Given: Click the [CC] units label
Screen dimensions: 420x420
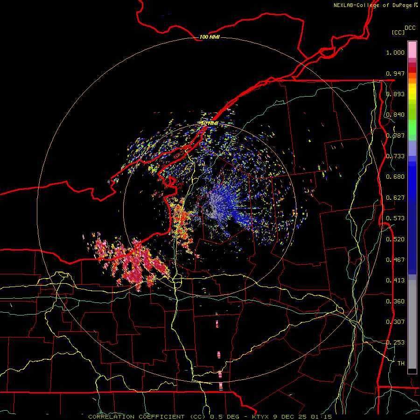Looking at the screenshot, I should (x=399, y=32).
